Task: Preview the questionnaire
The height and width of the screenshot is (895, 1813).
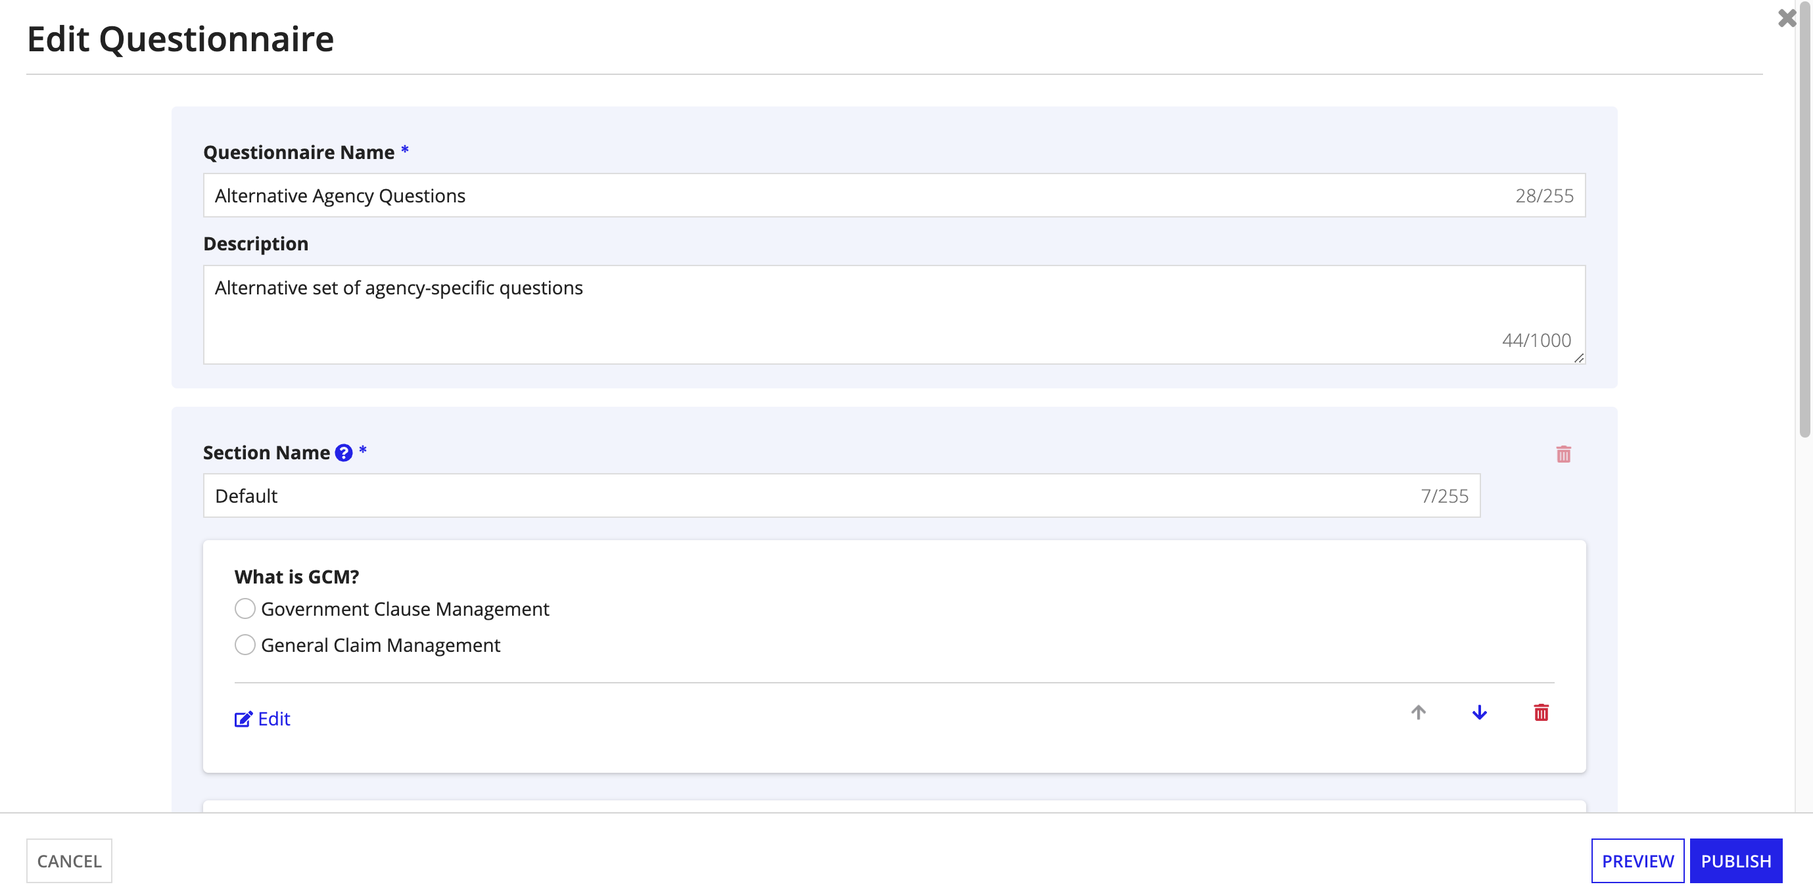Action: tap(1637, 861)
